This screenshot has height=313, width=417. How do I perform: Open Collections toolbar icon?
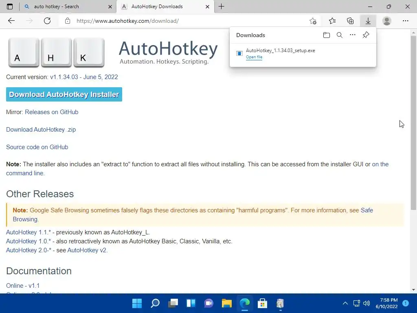350,21
